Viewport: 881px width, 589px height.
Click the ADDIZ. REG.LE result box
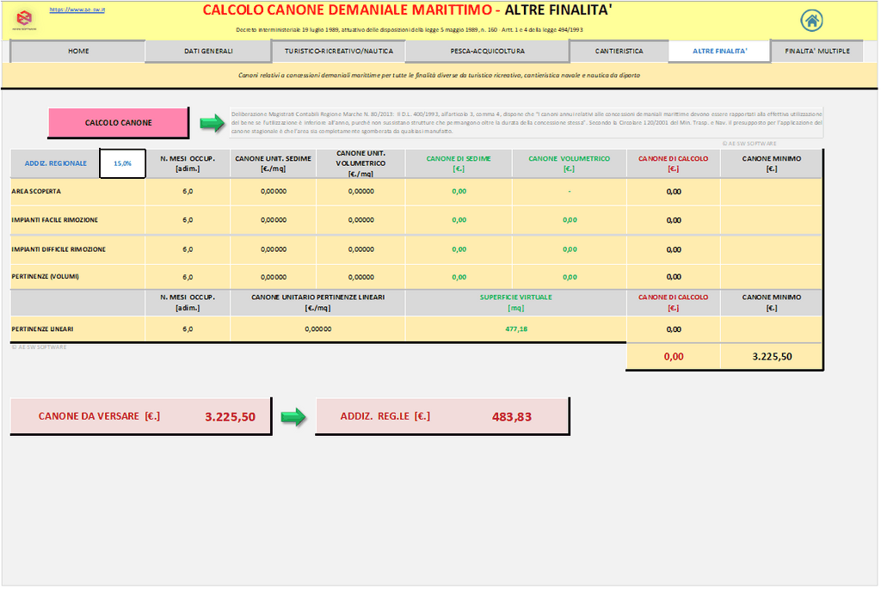(x=442, y=416)
